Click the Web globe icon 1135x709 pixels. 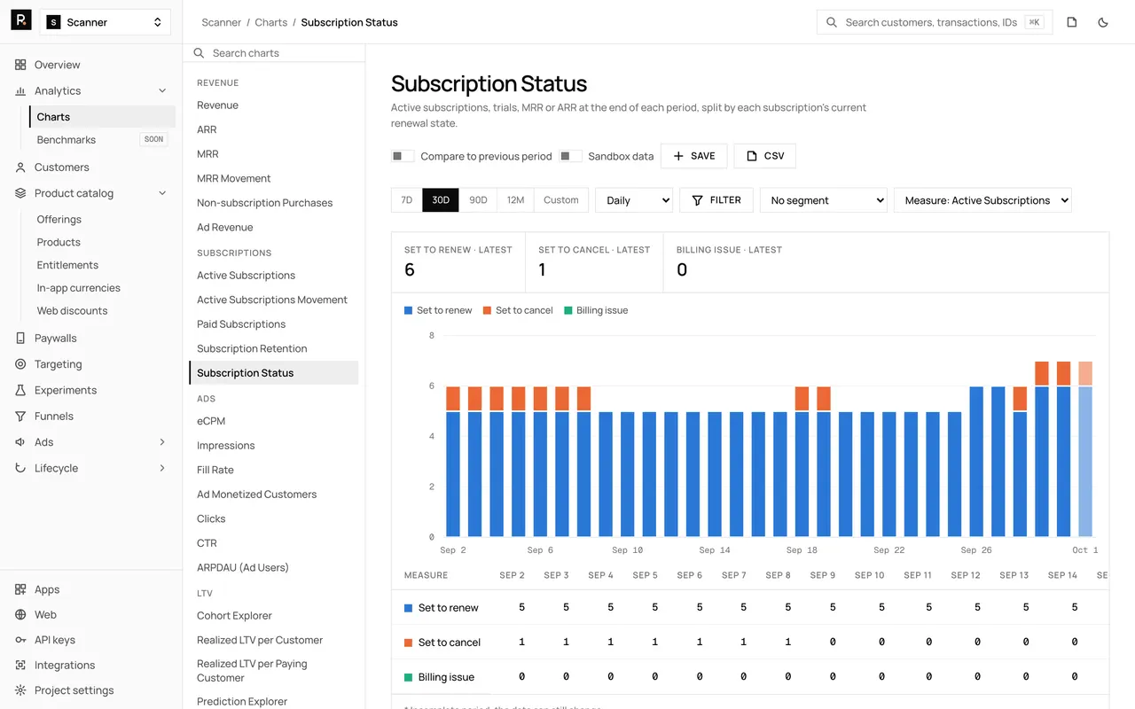(20, 614)
